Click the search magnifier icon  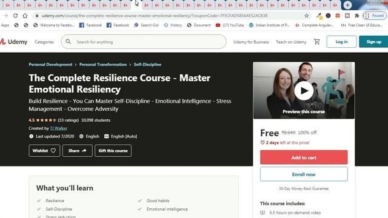click(x=69, y=42)
